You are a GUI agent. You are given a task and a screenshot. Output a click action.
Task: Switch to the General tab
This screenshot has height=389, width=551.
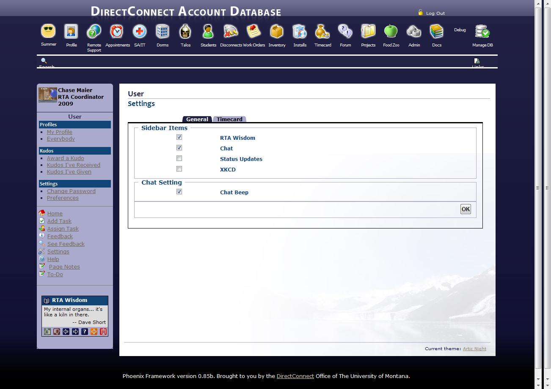tap(197, 119)
